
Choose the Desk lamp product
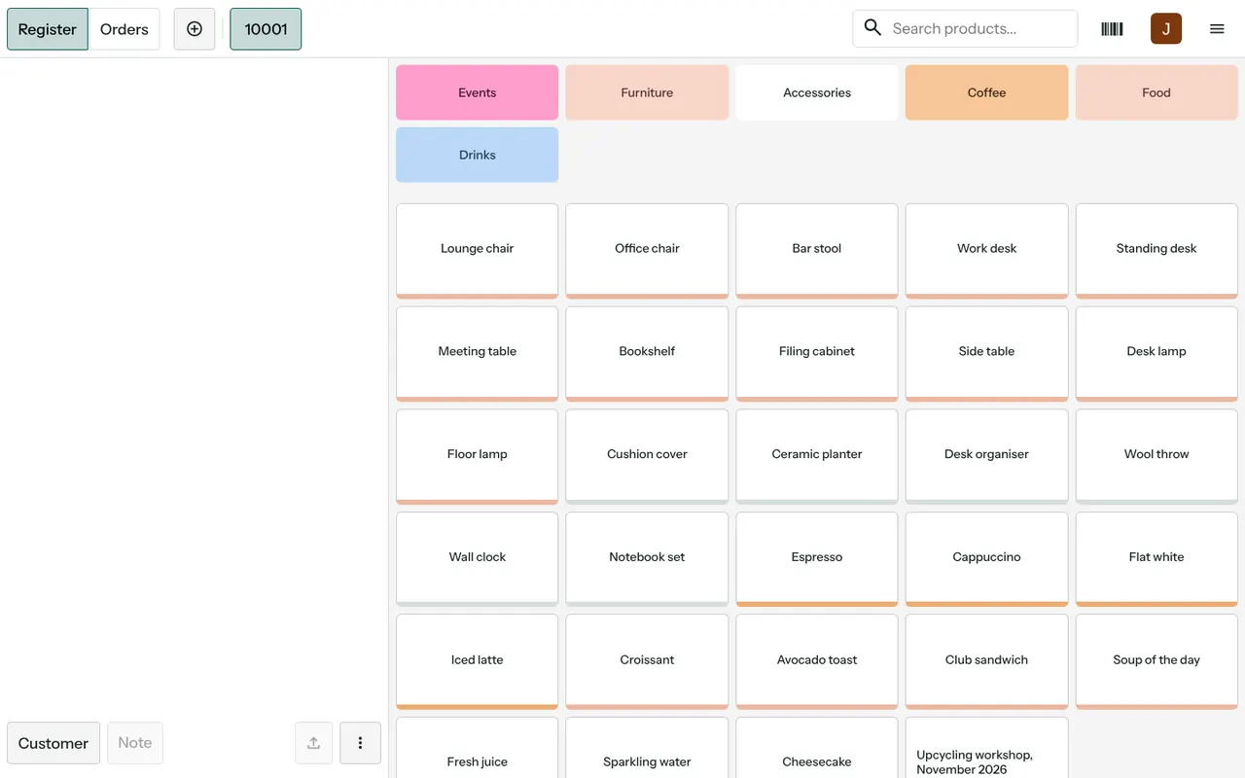point(1156,352)
